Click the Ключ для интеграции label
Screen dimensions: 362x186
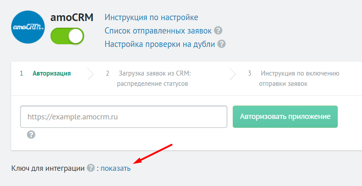(x=48, y=169)
